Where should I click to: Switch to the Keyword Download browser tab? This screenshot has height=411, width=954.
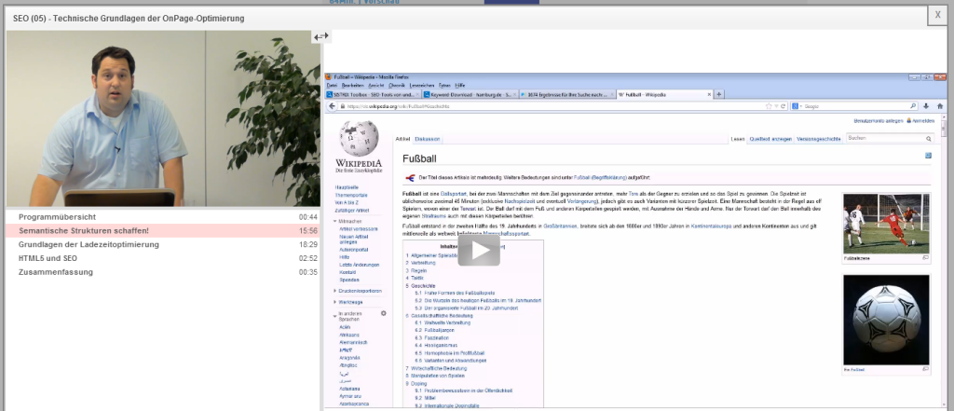point(470,95)
